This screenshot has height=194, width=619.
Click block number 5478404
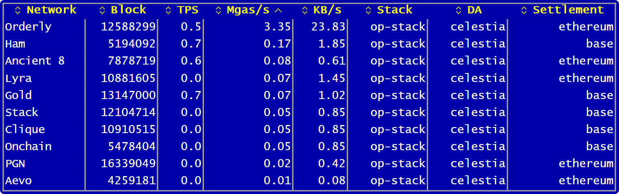point(132,146)
